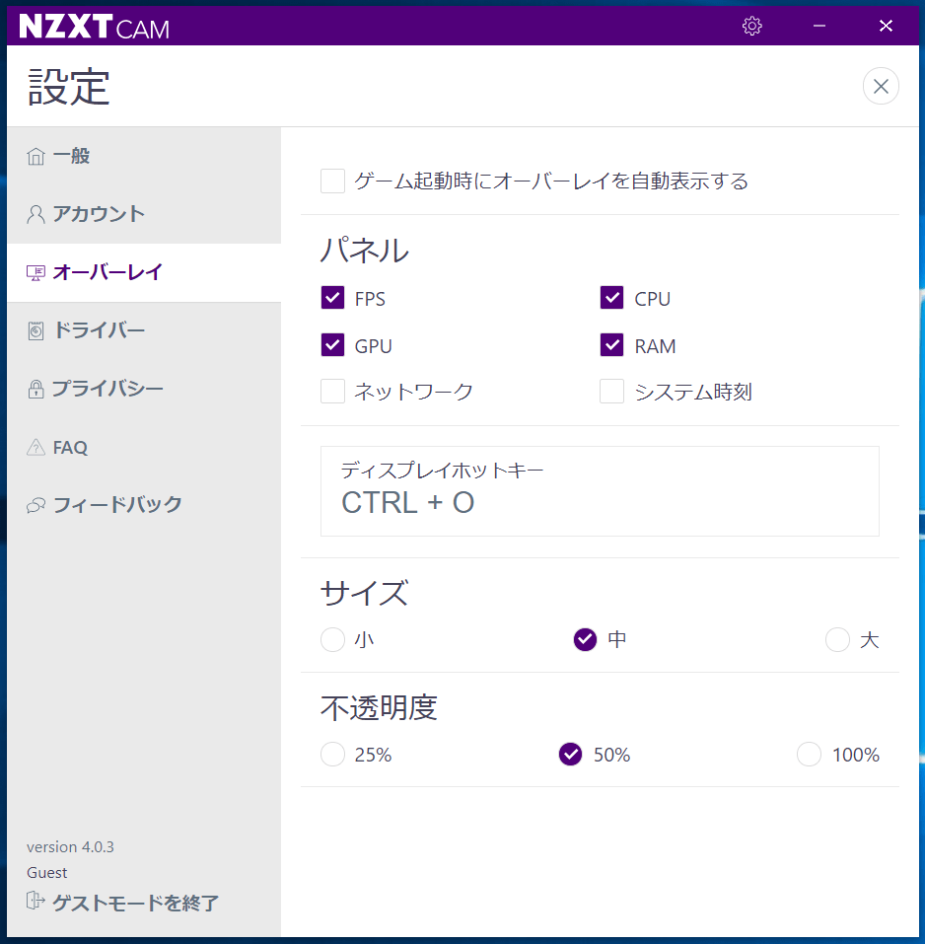Click ゲストモードを終了 to exit guest mode
The width and height of the screenshot is (925, 944).
135,903
